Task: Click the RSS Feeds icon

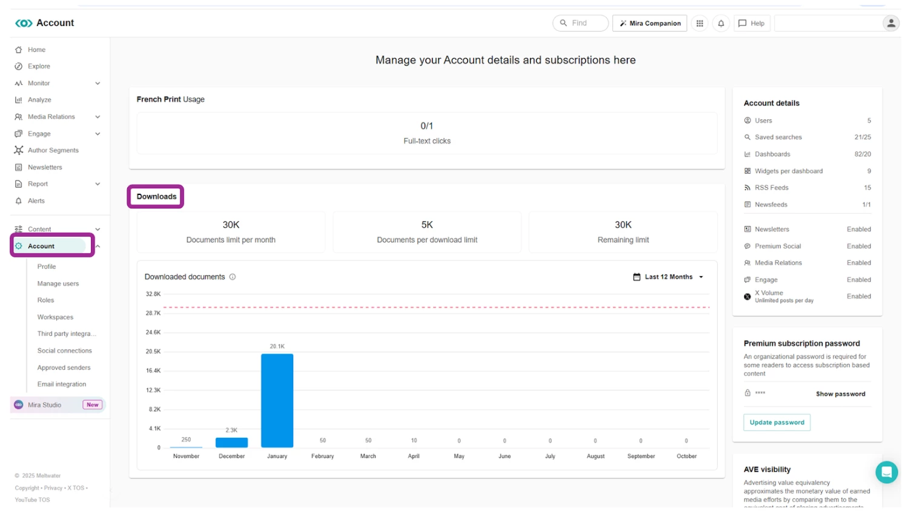Action: pyautogui.click(x=748, y=188)
